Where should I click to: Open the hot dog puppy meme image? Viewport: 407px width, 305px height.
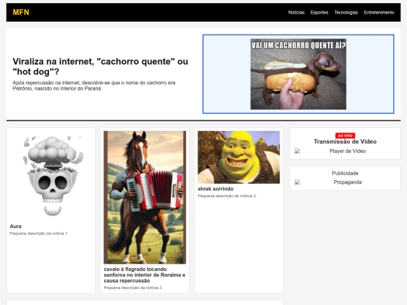(x=298, y=74)
